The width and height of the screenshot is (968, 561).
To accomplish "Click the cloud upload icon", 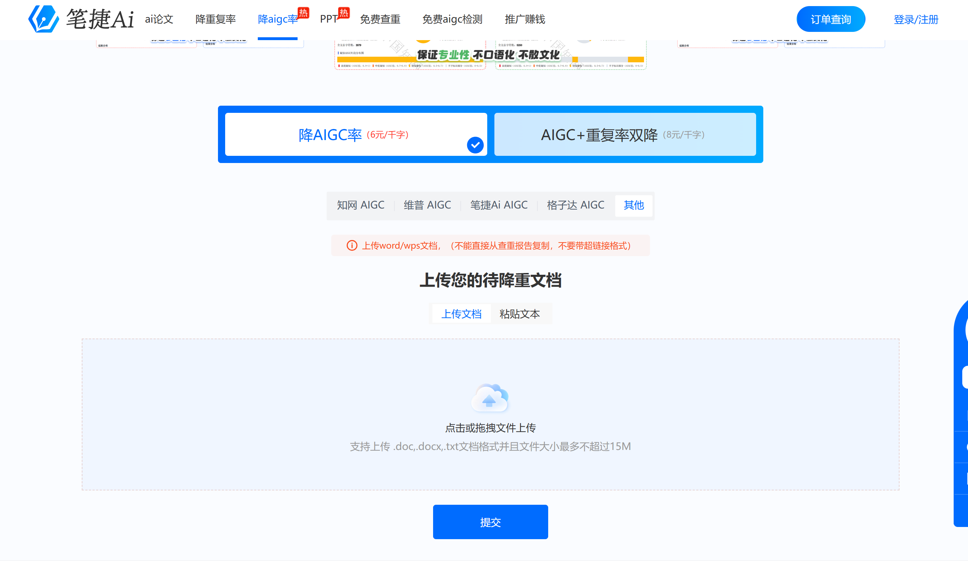I will click(490, 398).
